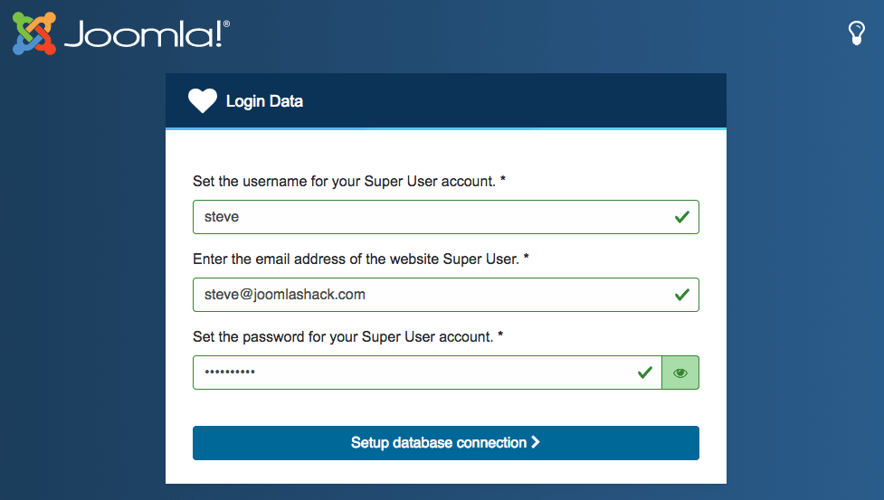Click the green checkmark in password field
The width and height of the screenshot is (884, 500).
click(x=645, y=373)
